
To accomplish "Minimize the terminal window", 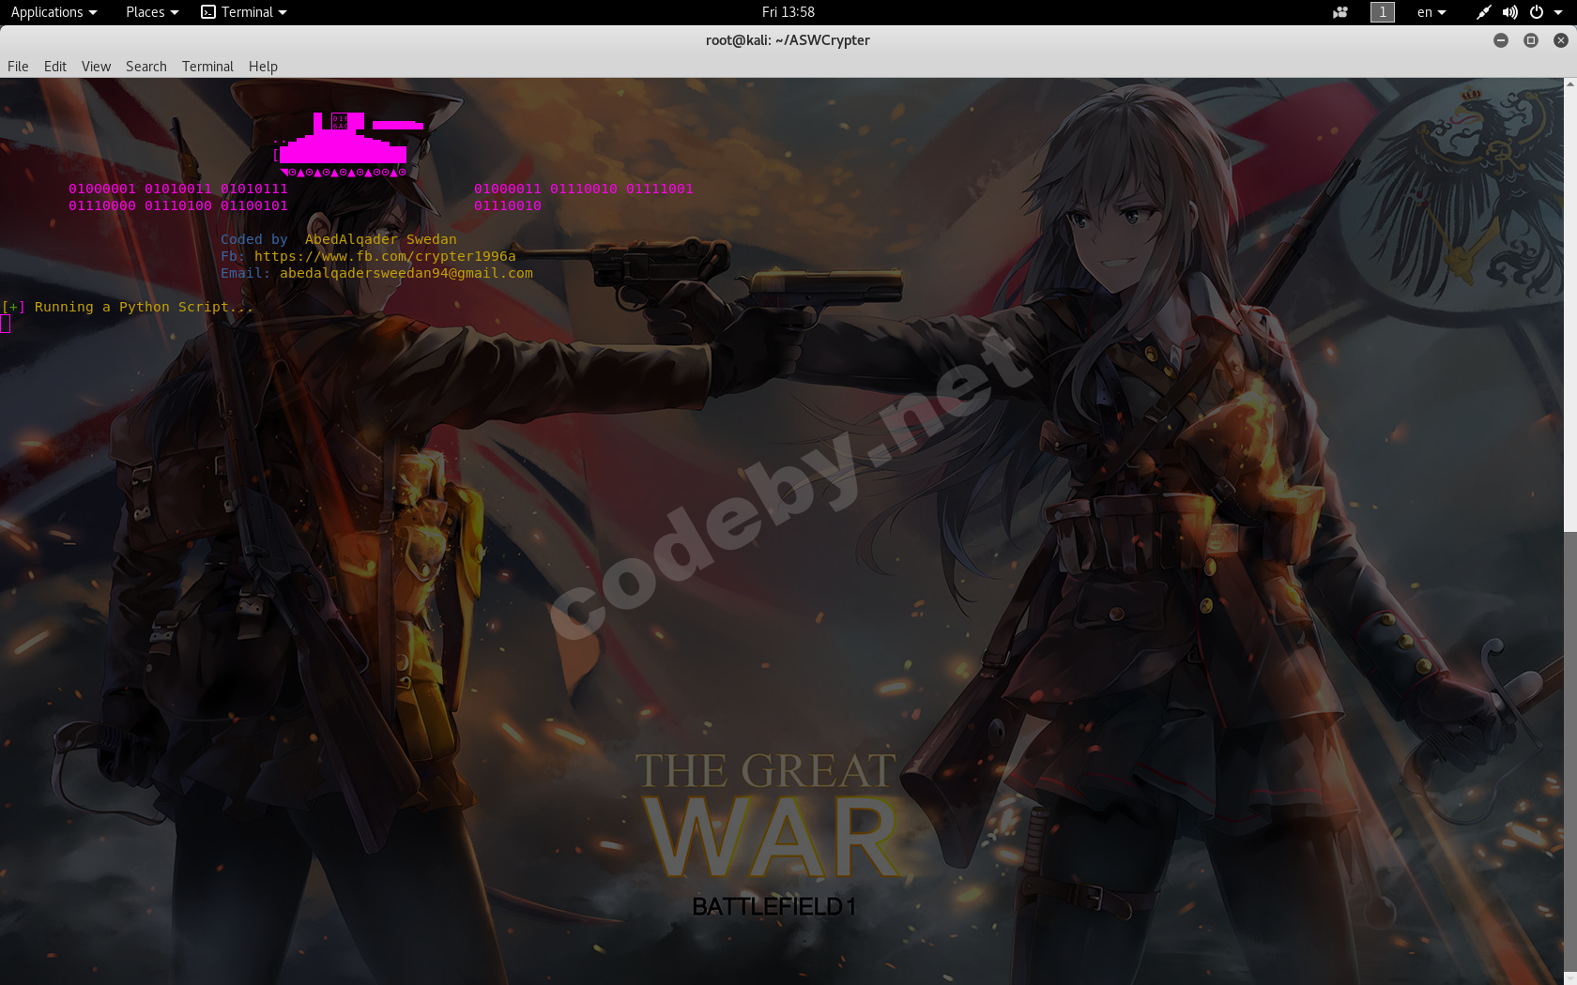I will point(1501,40).
